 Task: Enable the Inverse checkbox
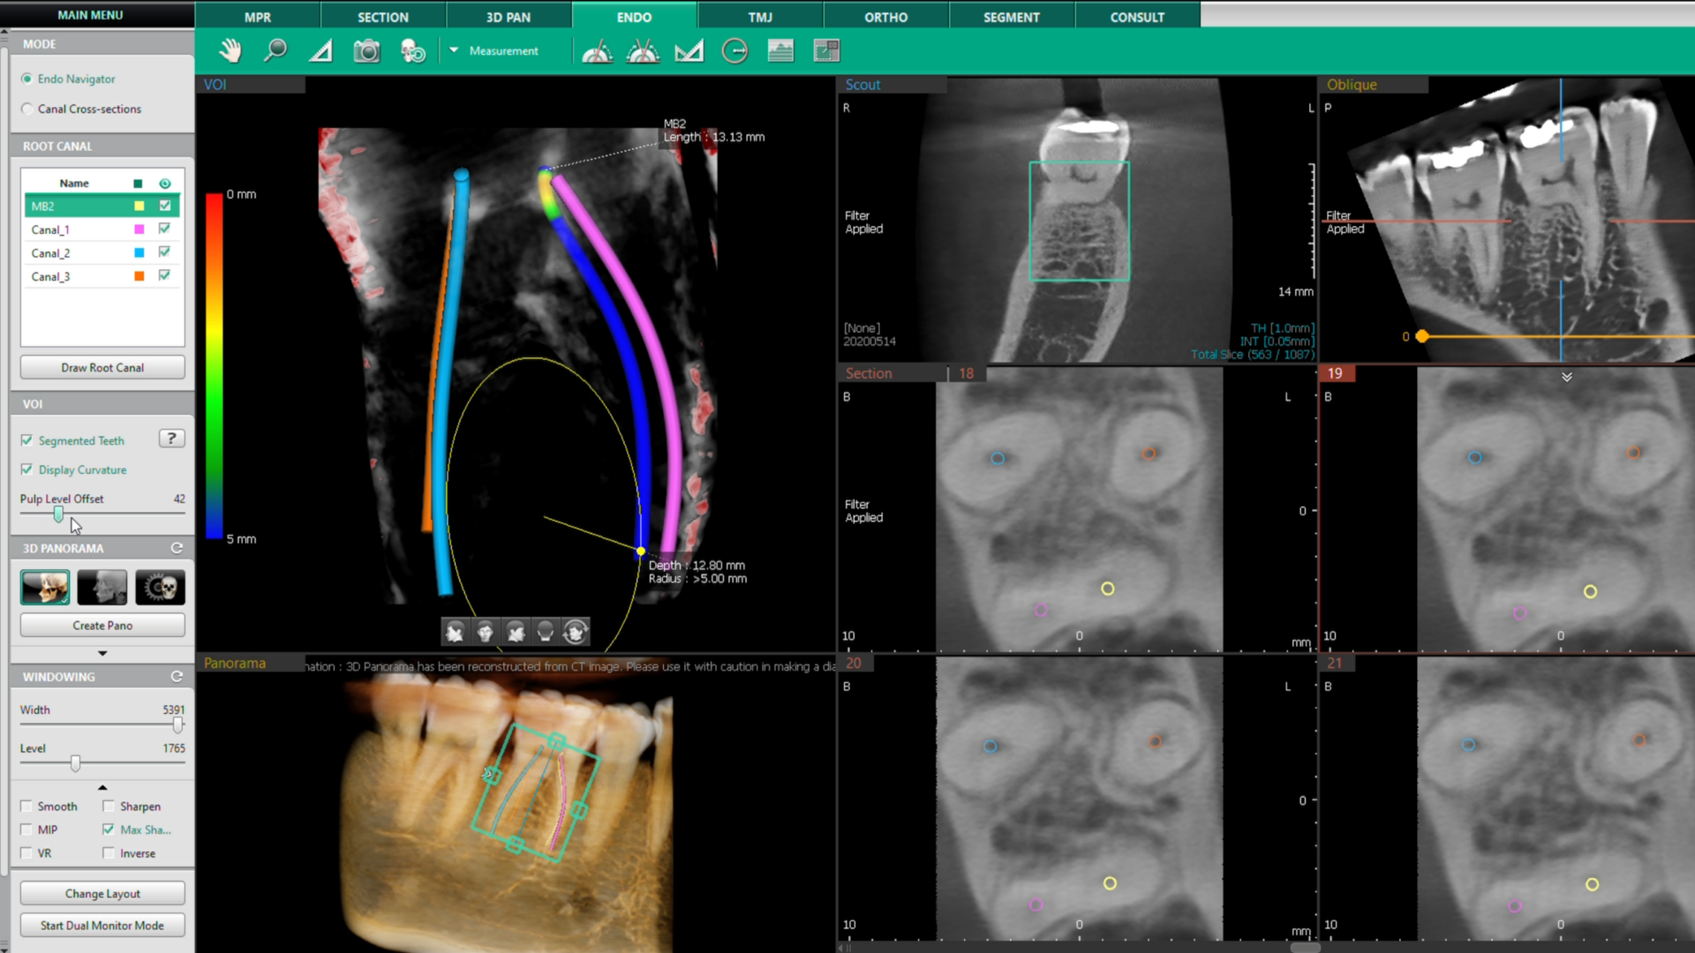point(109,853)
